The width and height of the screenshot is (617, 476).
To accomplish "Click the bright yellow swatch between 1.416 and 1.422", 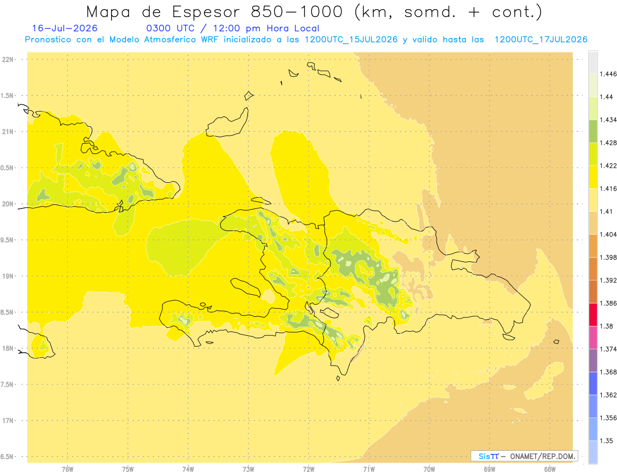I will click(593, 177).
